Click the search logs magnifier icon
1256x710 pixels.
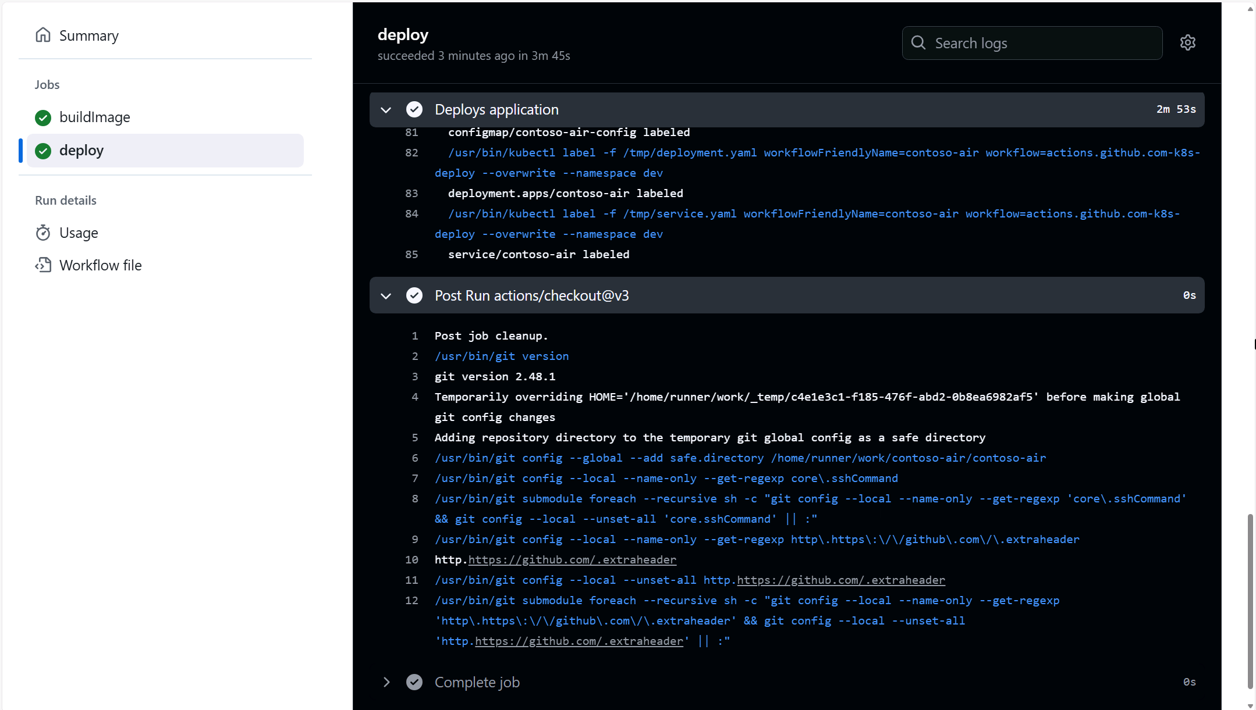pos(920,42)
